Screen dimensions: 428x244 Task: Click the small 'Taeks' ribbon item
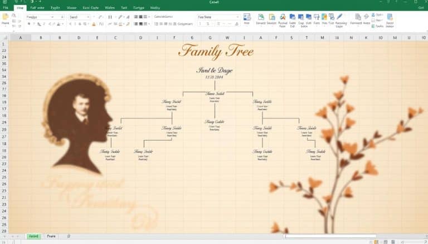(377, 26)
